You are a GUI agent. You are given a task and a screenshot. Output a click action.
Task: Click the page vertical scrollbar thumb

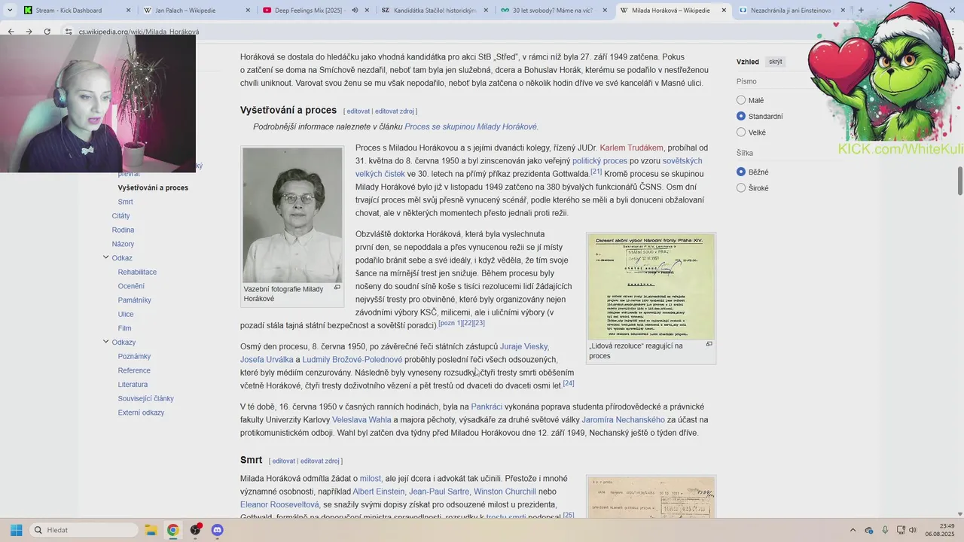pyautogui.click(x=960, y=180)
